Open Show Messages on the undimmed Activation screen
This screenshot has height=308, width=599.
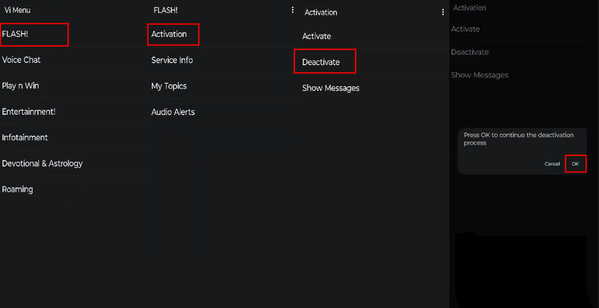[x=331, y=88]
